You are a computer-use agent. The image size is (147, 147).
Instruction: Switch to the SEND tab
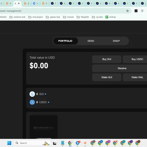(91, 41)
